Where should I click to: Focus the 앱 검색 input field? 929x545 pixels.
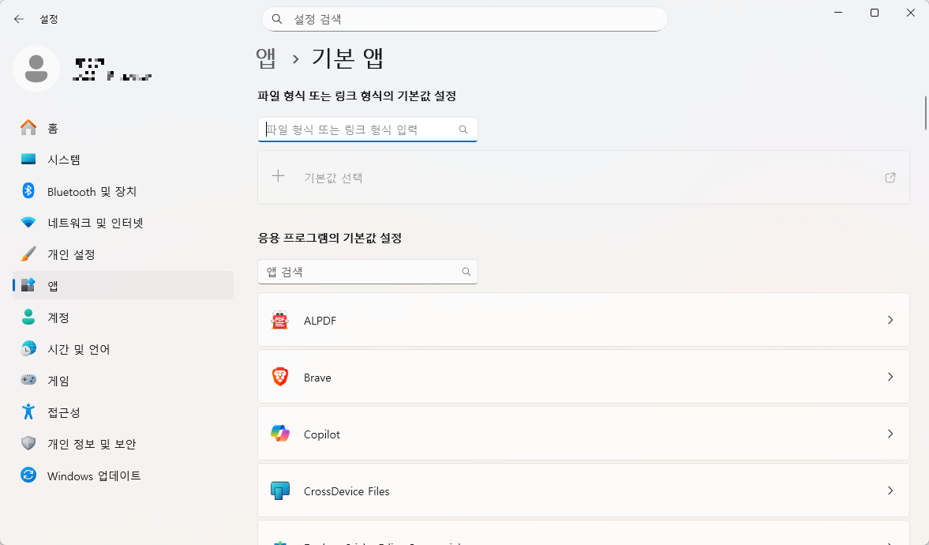pos(367,272)
